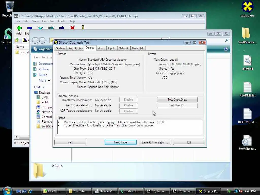Viewport: 260px width, 195px height.
Task: Click the up-folder icon in 7-Zip
Action: 17,40
